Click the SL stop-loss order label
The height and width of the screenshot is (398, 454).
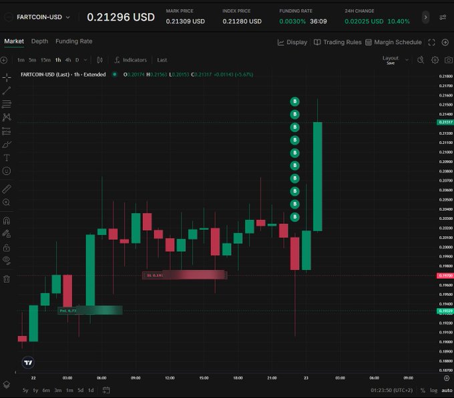(x=184, y=275)
